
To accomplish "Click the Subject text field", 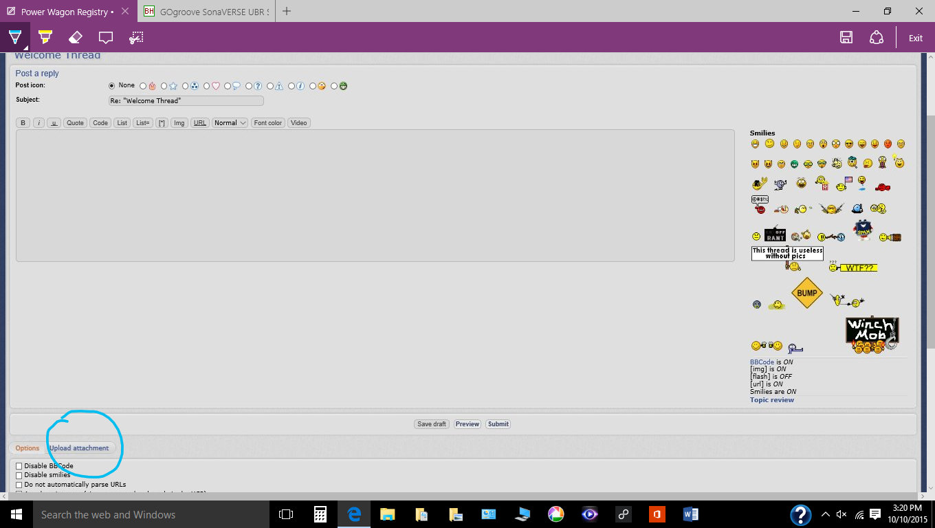I will pos(186,101).
